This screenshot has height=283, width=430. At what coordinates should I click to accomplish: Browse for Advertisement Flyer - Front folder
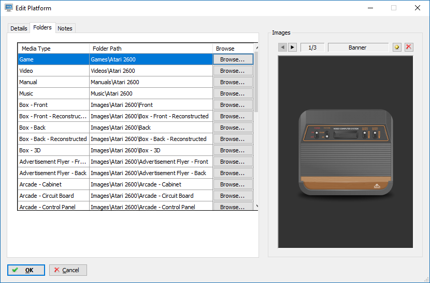pos(233,162)
